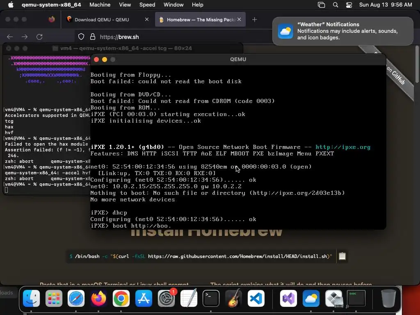Close the Download QEMU tab
The height and width of the screenshot is (315, 420).
point(147,19)
